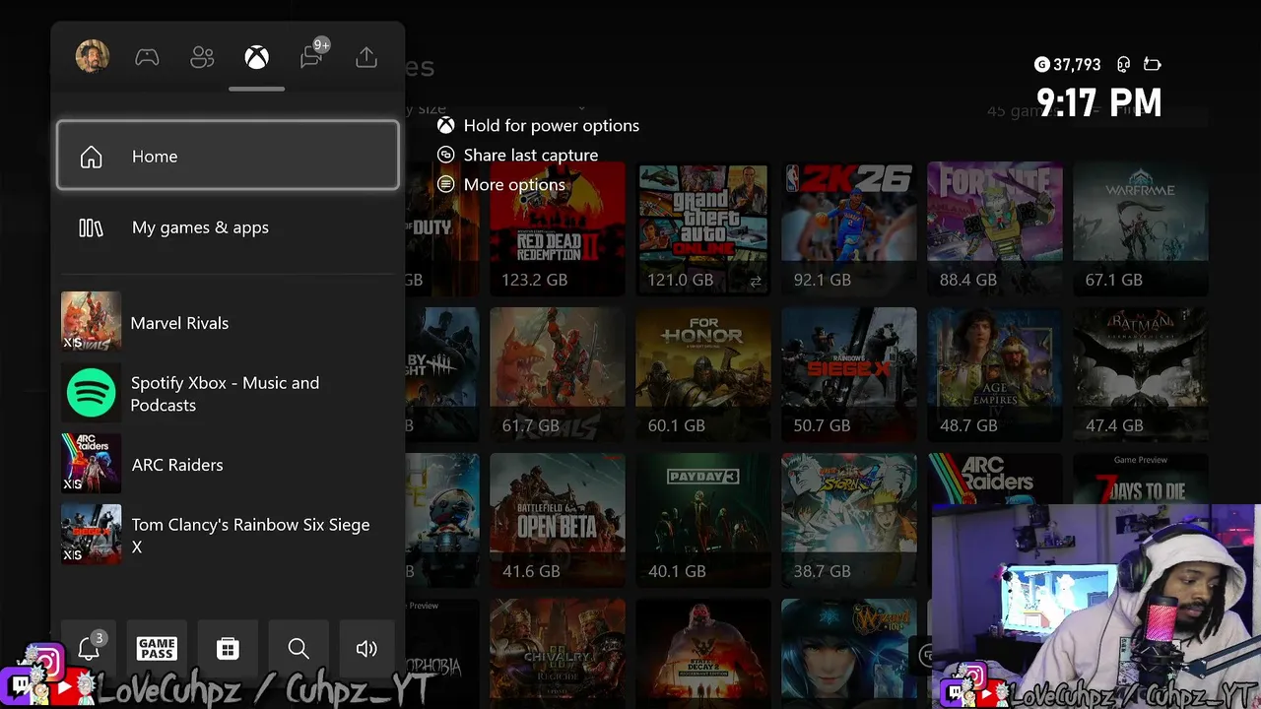Open My games & apps
Viewport: 1261px width, 709px height.
pos(228,227)
